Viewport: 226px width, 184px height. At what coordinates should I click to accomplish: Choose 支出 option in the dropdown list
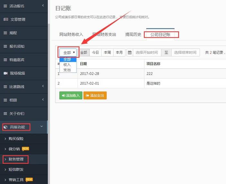coord(67,70)
